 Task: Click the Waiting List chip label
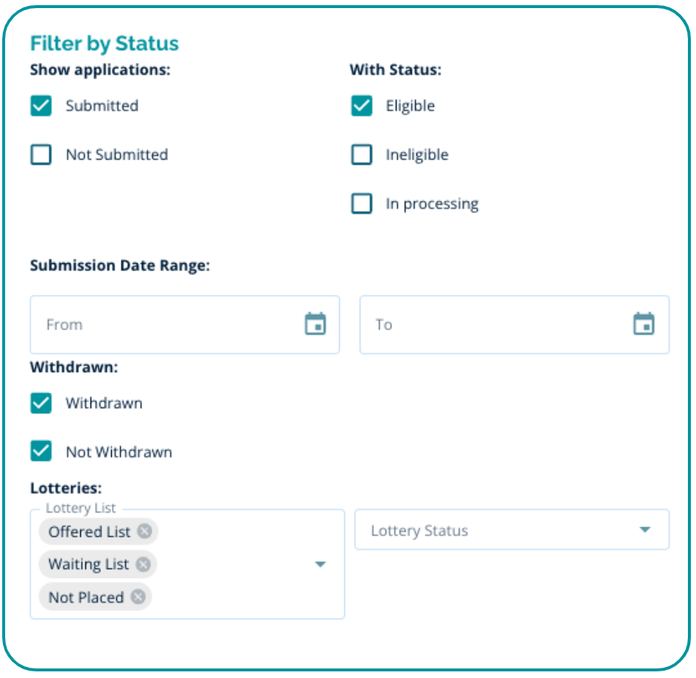[x=88, y=564]
